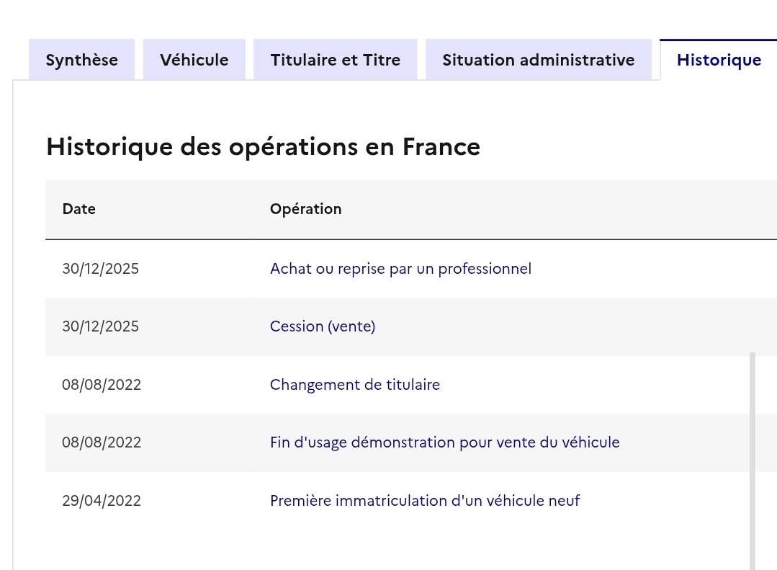
Task: Click the header row separator area of table
Action: pyautogui.click(x=411, y=239)
